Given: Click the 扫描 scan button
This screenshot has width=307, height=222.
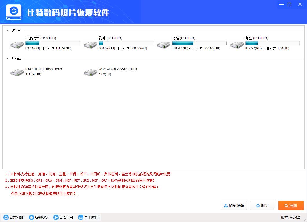Looking at the screenshot, I should click(291, 206).
